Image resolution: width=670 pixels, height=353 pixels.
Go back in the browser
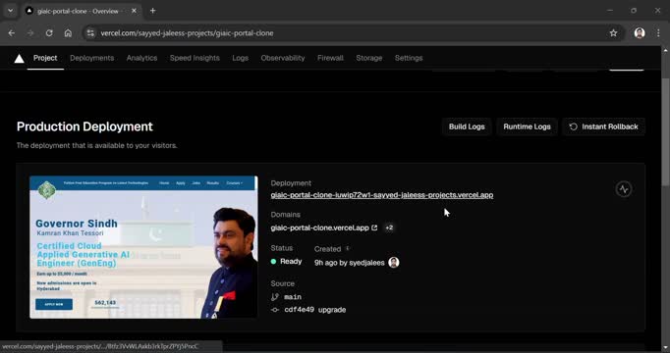12,32
